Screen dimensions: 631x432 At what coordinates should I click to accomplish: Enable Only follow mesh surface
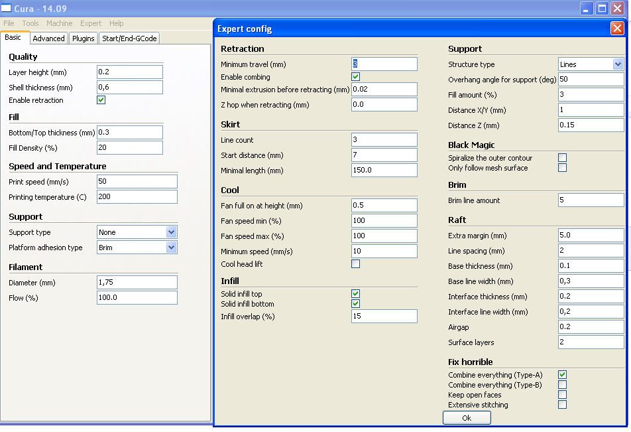(563, 168)
